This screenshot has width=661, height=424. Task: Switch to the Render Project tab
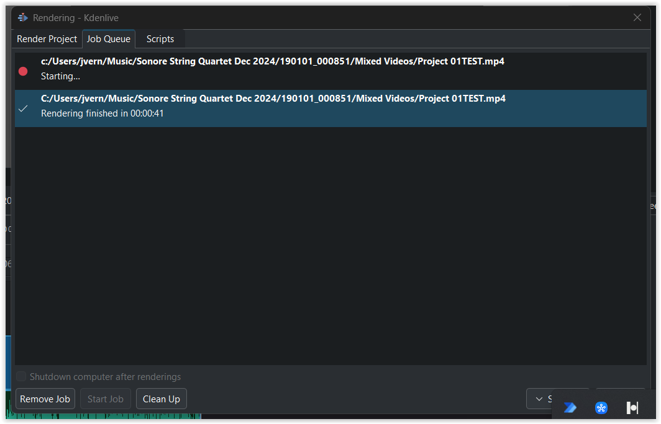pyautogui.click(x=47, y=39)
